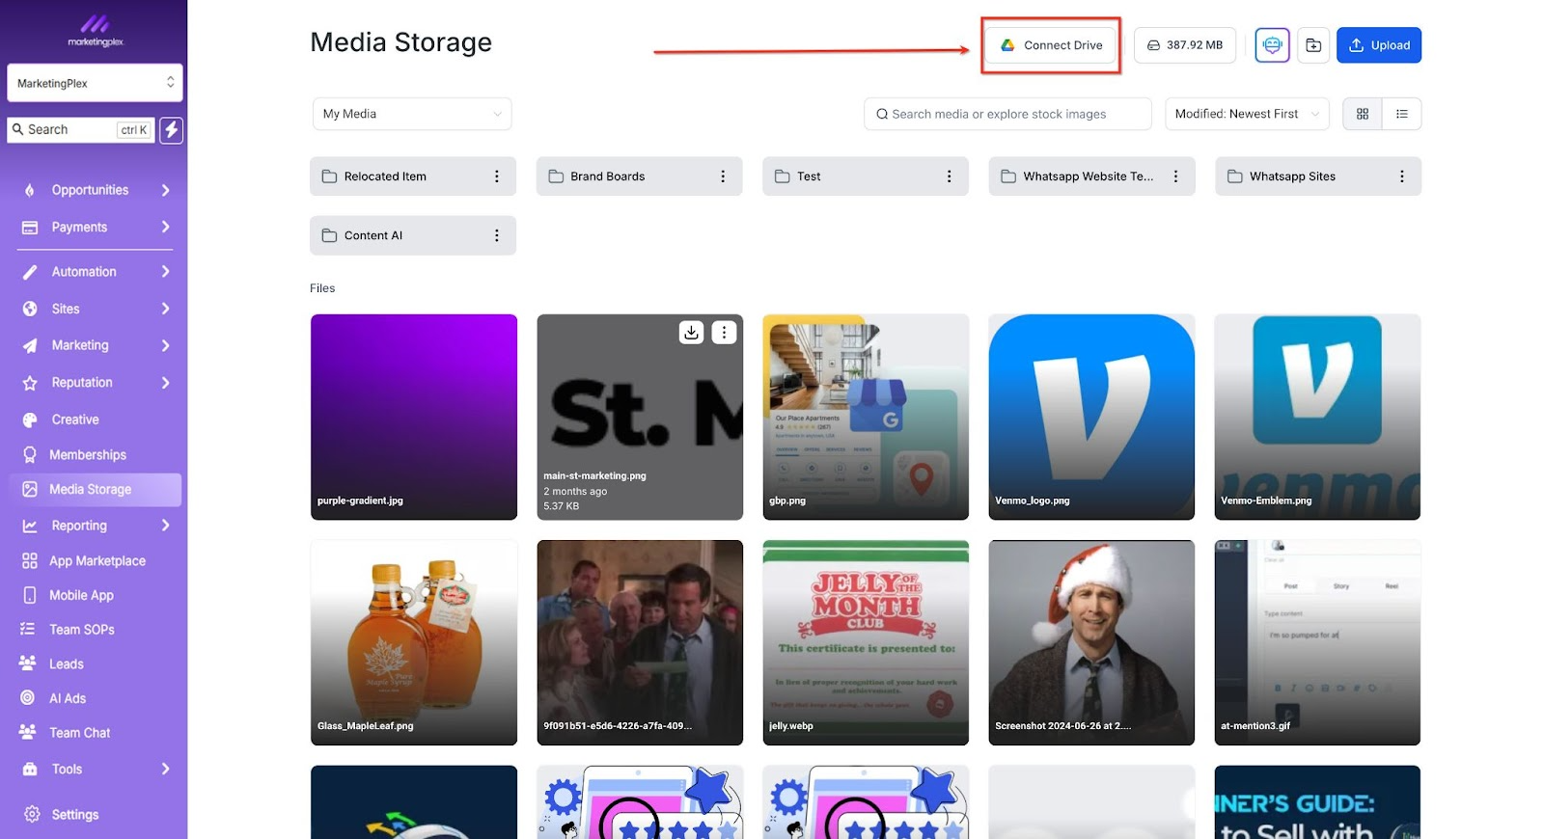Screen dimensions: 1544x839
Task: Select the jelly.webp thumbnail
Action: (x=866, y=642)
